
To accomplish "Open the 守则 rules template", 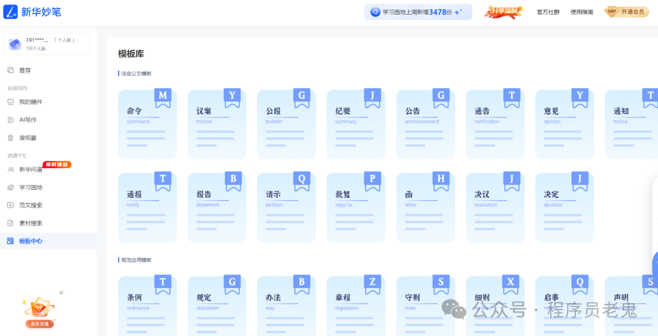I will coord(425,306).
